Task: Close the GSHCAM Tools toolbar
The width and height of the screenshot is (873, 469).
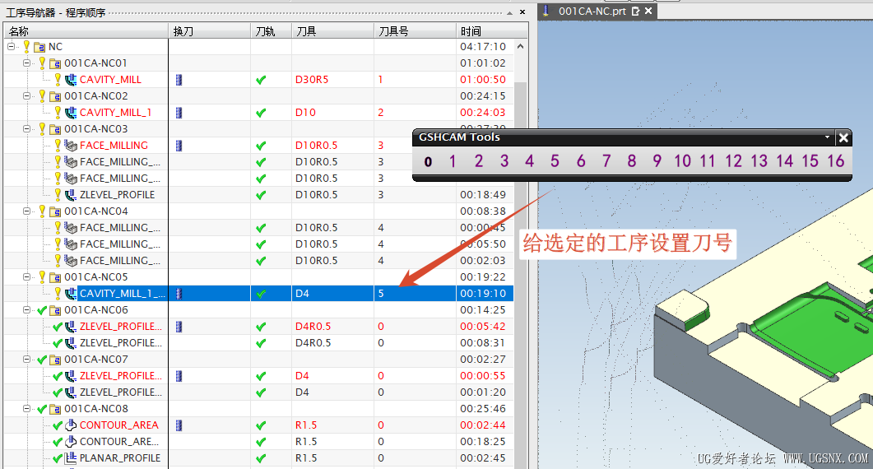Action: (843, 137)
